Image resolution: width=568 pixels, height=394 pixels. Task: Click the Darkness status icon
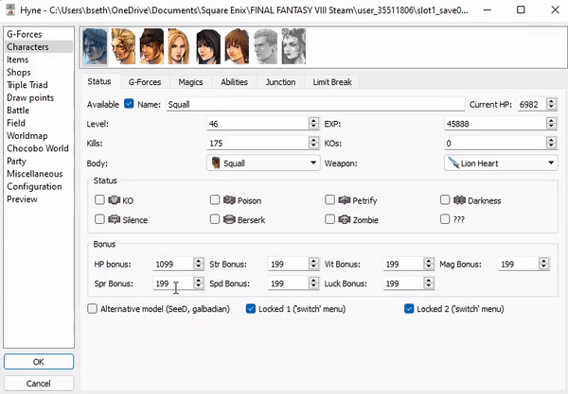tap(459, 200)
